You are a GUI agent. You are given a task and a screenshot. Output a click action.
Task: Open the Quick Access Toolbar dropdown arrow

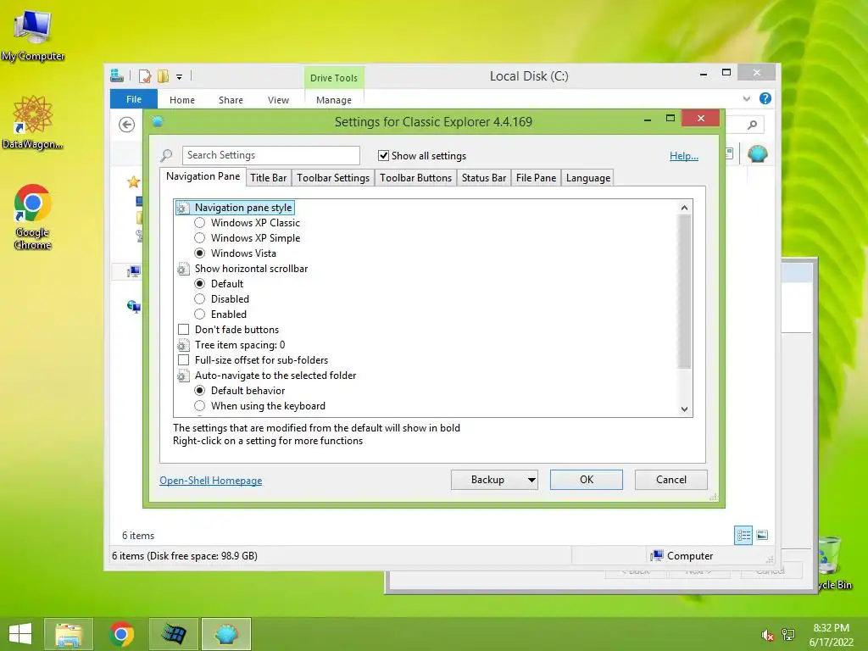click(x=180, y=77)
